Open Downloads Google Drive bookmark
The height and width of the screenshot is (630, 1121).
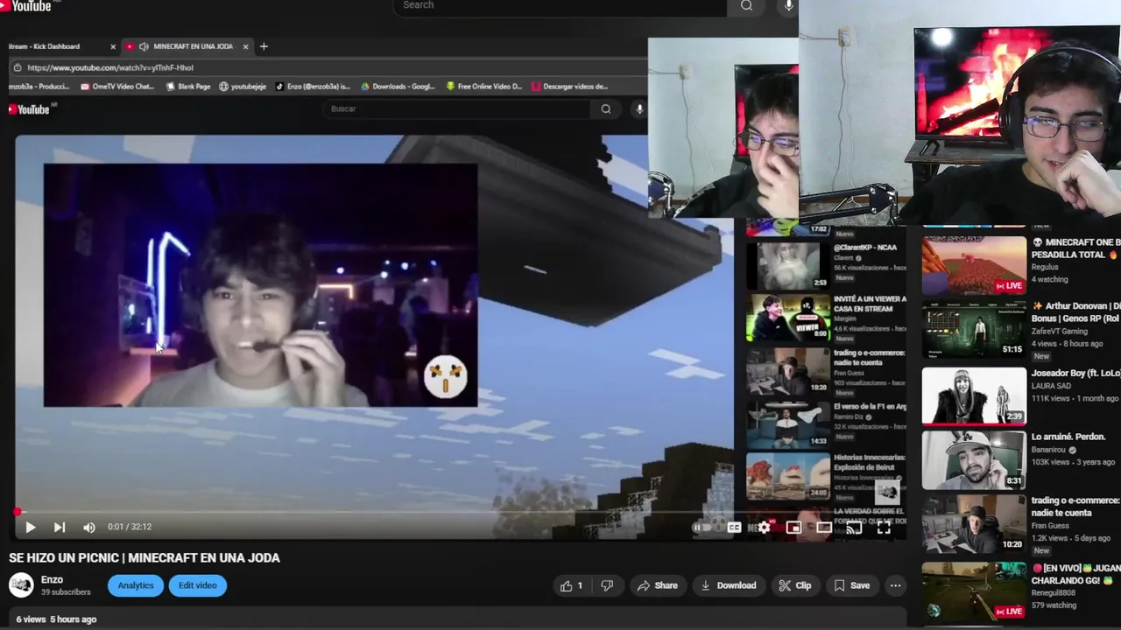398,87
